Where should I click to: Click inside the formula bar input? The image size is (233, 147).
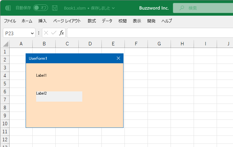147,33
